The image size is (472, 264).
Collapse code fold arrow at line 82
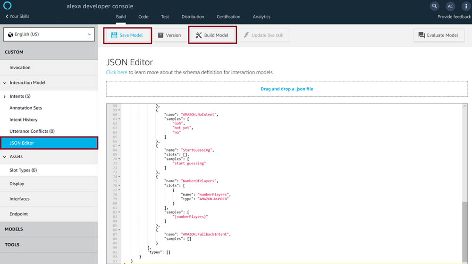[119, 212]
